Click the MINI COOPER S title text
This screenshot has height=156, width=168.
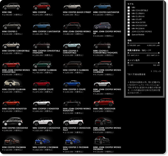click(10, 31)
